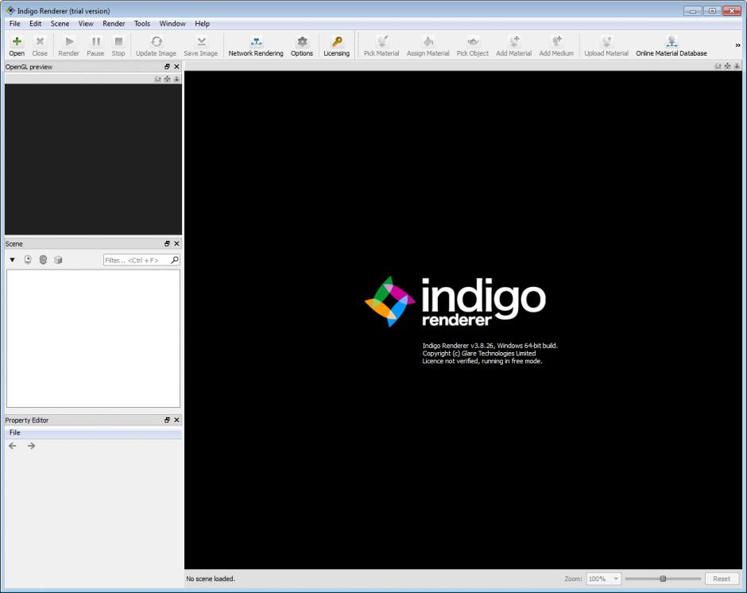Toggle the object cube filter in Scene panel
The image size is (747, 593).
coord(58,260)
